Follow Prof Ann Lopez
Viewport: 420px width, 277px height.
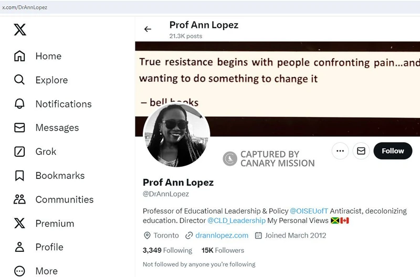click(x=393, y=151)
